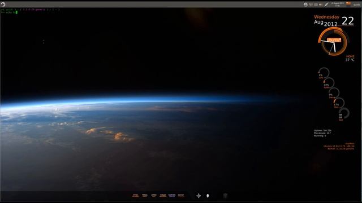Click the top panel date and time
The width and height of the screenshot is (362, 203).
click(337, 5)
